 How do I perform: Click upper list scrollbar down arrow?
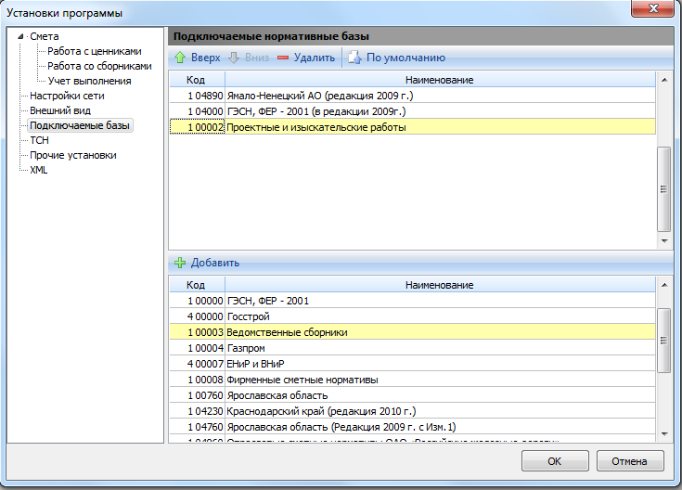click(x=664, y=240)
